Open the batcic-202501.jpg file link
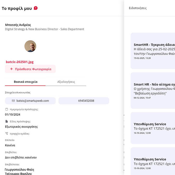Viewport: 175px width, 175px height. click(20, 62)
